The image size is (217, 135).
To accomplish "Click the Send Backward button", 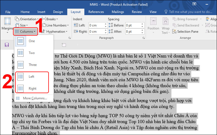I will tap(186, 25).
